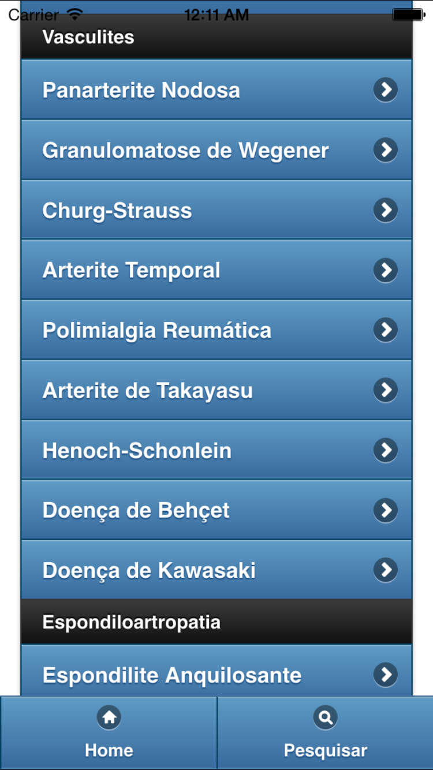This screenshot has height=770, width=433.
Task: Click arrow icon beside Arterite de Takayasu
Action: pos(386,390)
